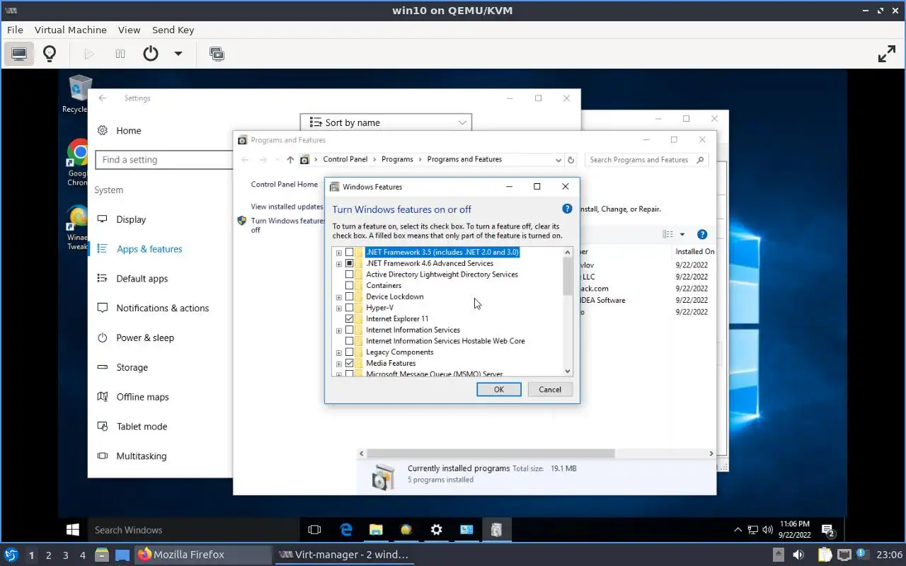
Task: Expand the Hyper-V node
Action: tap(339, 308)
